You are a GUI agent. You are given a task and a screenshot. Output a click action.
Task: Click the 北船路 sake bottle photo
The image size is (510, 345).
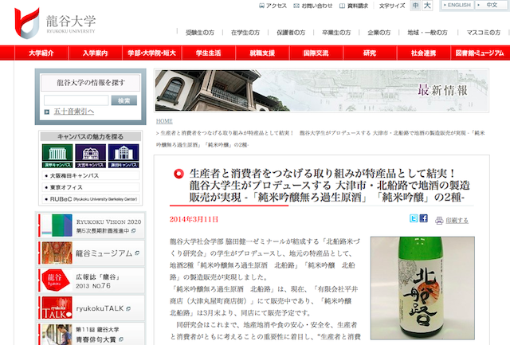click(422, 288)
